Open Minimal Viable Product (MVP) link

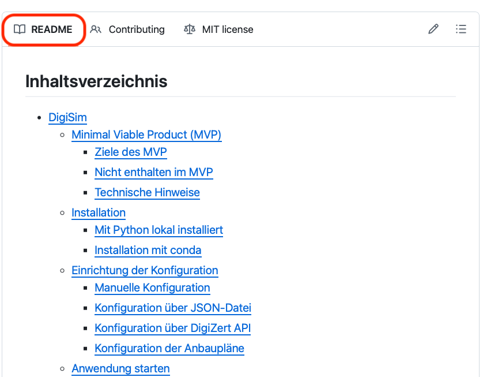pyautogui.click(x=146, y=135)
